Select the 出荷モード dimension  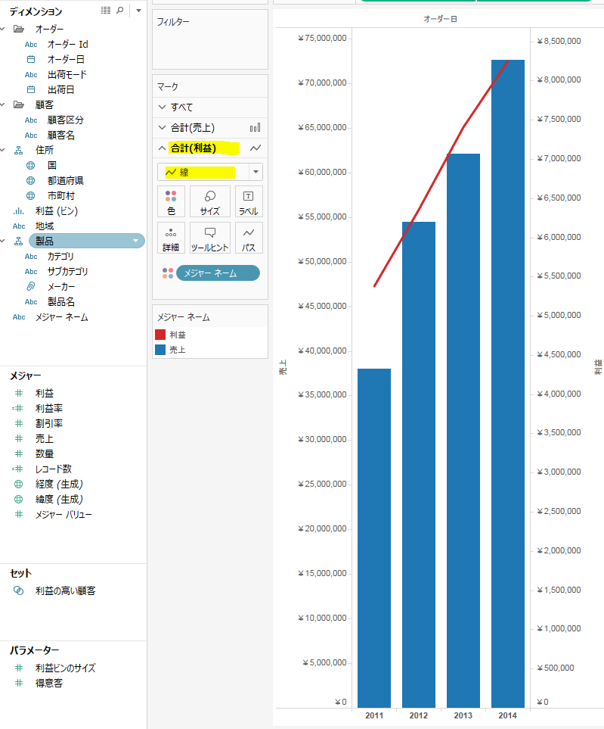point(67,74)
